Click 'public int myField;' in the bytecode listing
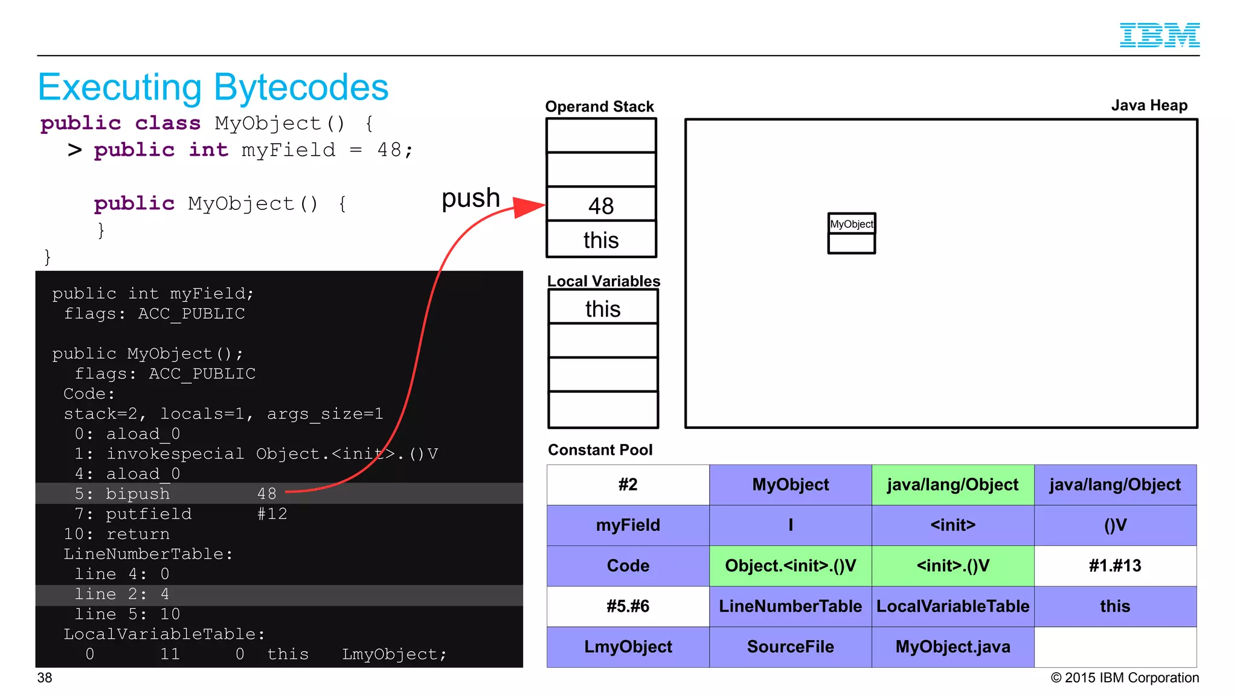Viewport: 1237px width, 695px height. [x=153, y=293]
